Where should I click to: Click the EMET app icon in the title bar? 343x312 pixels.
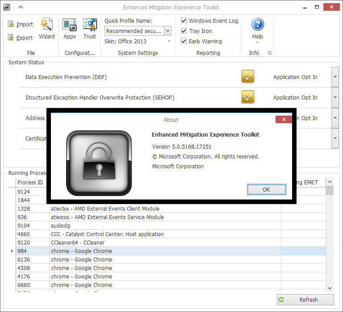click(x=7, y=7)
